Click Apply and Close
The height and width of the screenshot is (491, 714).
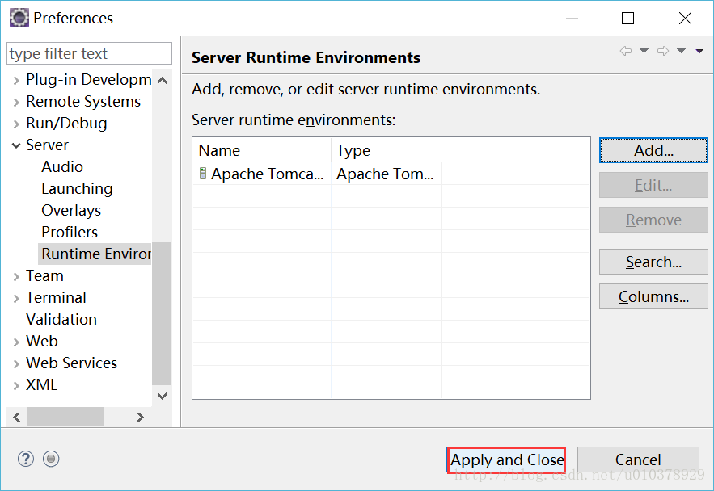click(x=507, y=460)
